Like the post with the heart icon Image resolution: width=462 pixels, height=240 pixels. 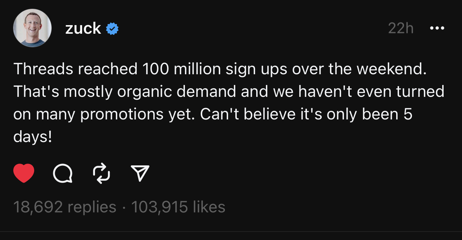[x=24, y=173]
